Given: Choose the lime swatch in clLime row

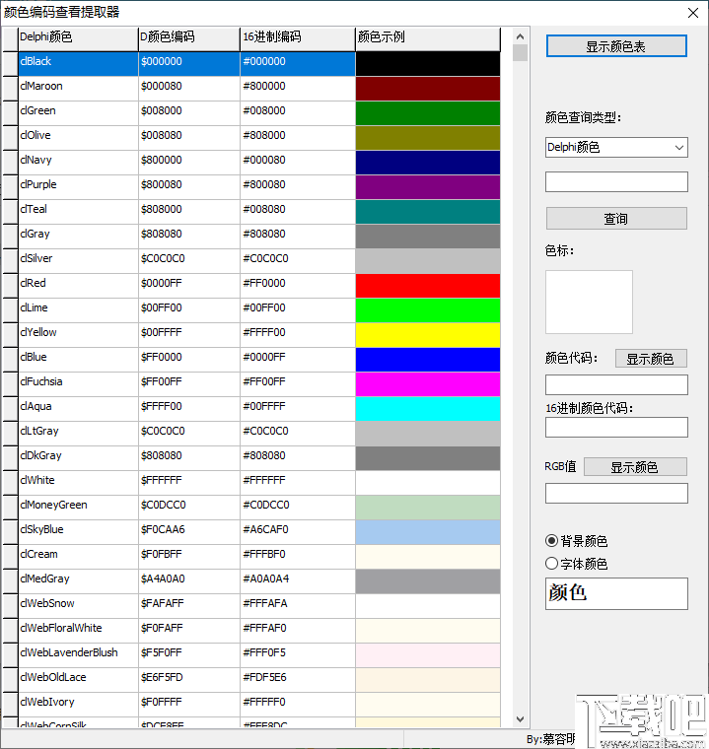Looking at the screenshot, I should coord(428,310).
